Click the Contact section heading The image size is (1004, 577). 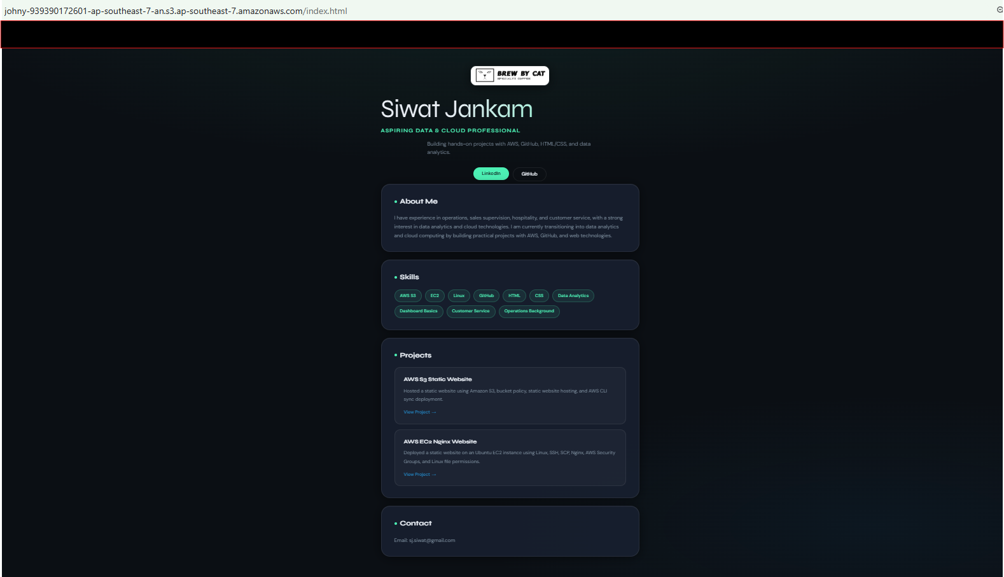pos(415,523)
